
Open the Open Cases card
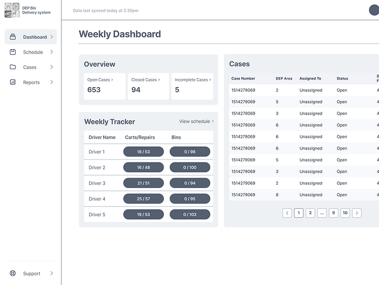click(104, 86)
